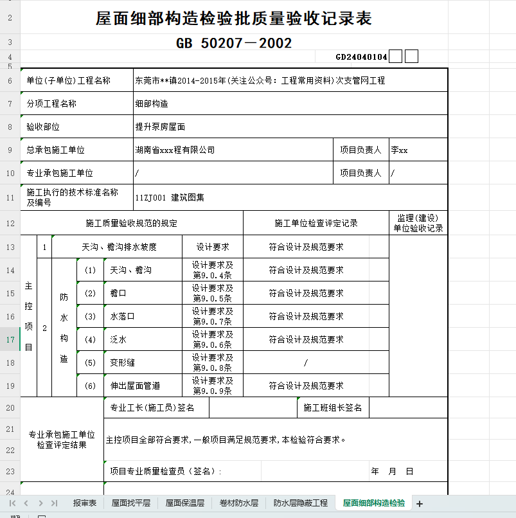
Task: Check the second box after GD24040104
Action: tap(411, 57)
